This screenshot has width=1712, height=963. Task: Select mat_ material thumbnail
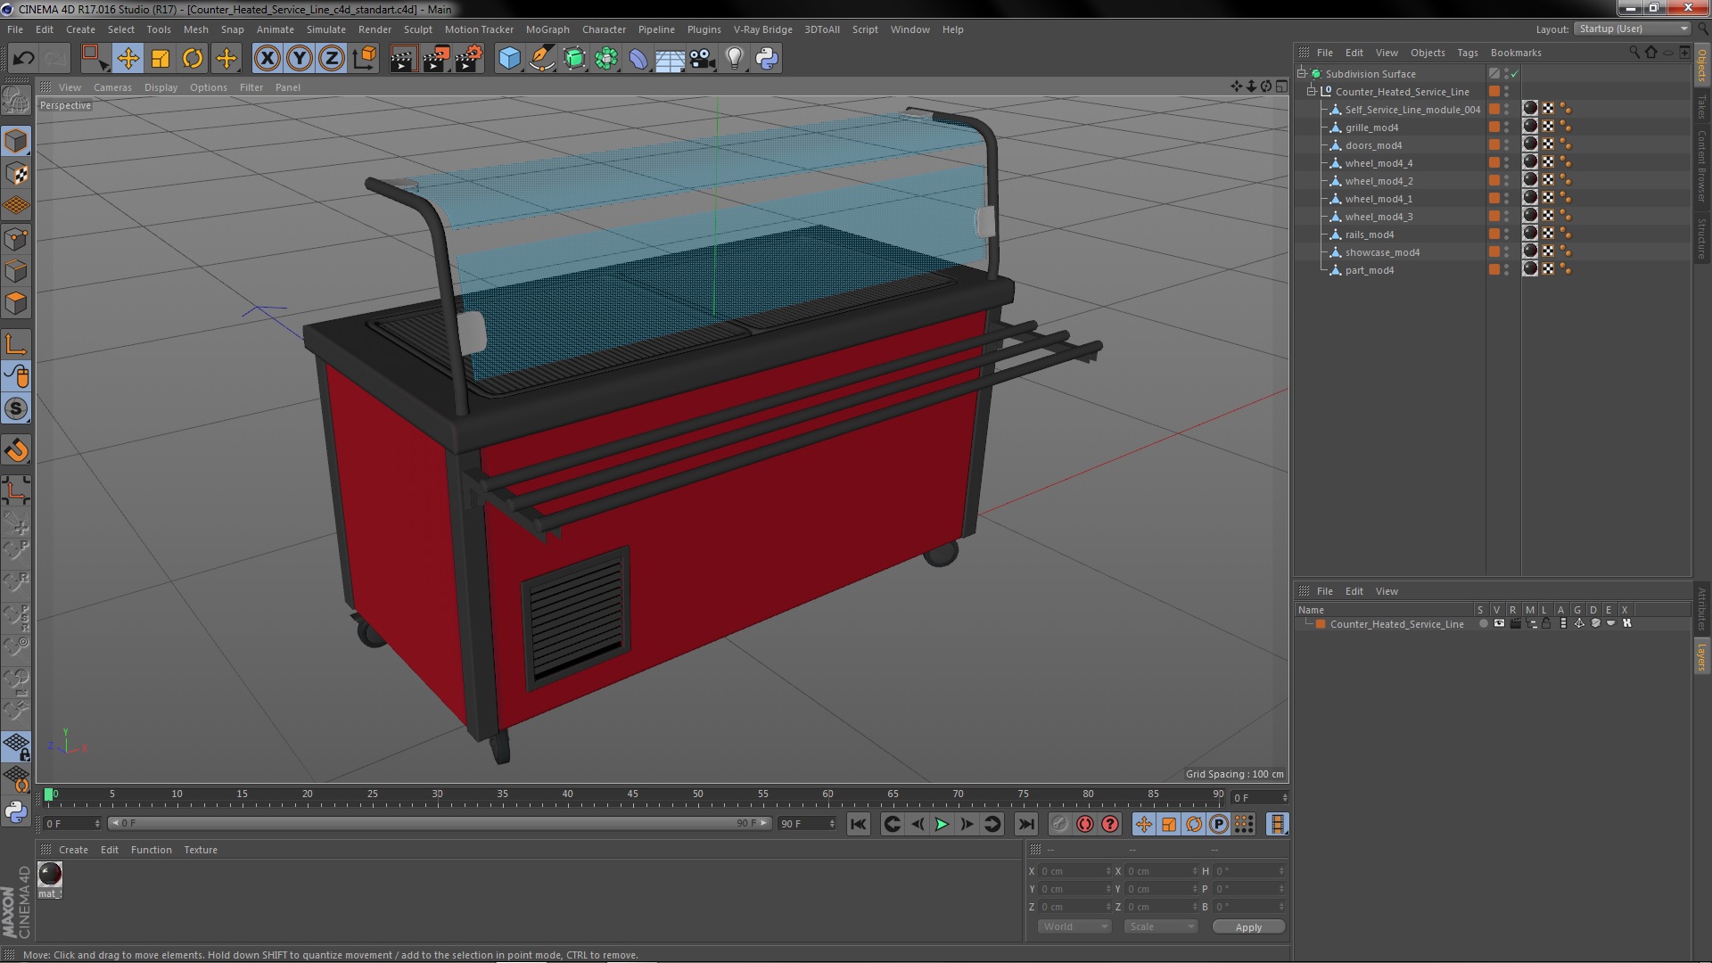tap(50, 874)
